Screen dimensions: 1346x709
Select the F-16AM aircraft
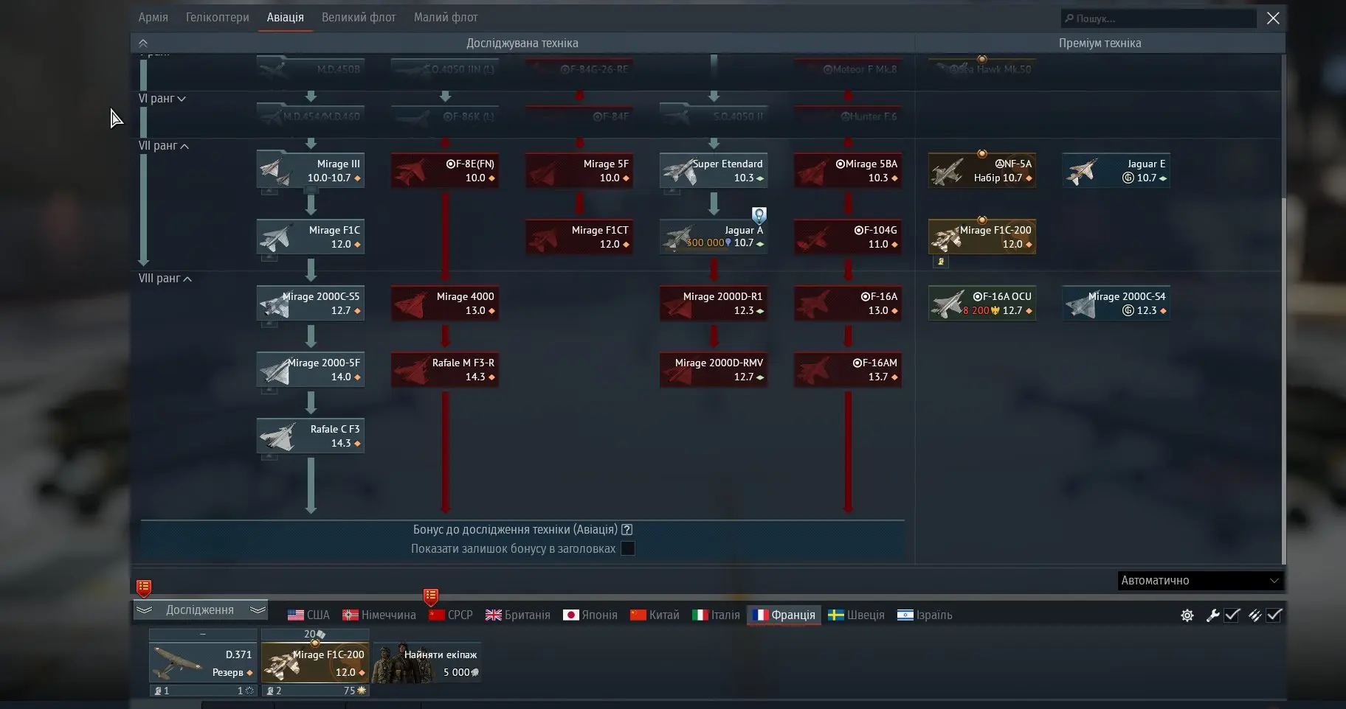coord(848,369)
